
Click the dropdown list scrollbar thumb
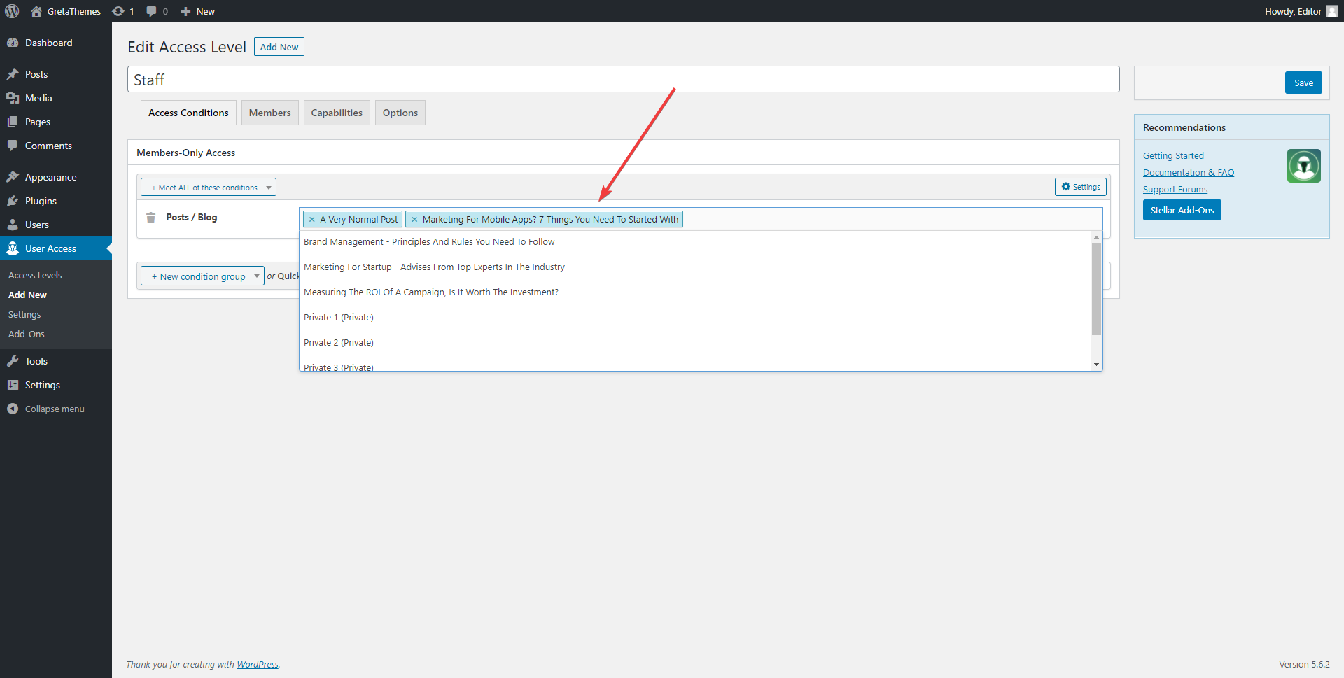[x=1096, y=288]
